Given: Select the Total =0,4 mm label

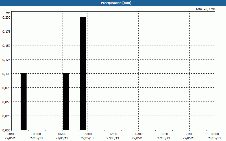Looking at the screenshot, I should [205, 9].
